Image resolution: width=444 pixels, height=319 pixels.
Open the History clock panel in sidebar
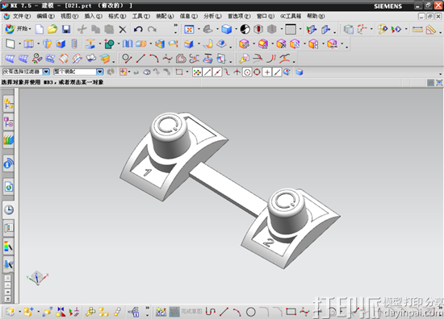coord(9,209)
